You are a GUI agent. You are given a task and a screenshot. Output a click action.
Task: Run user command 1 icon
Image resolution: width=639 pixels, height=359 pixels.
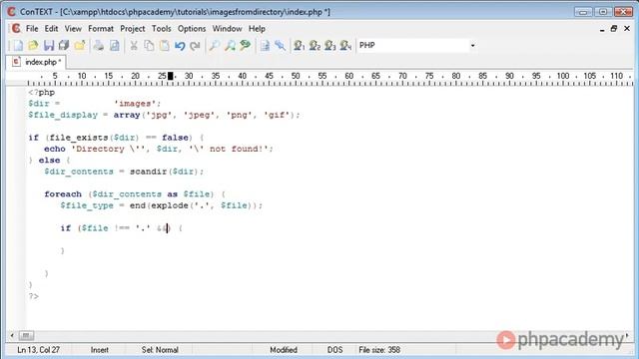300,46
